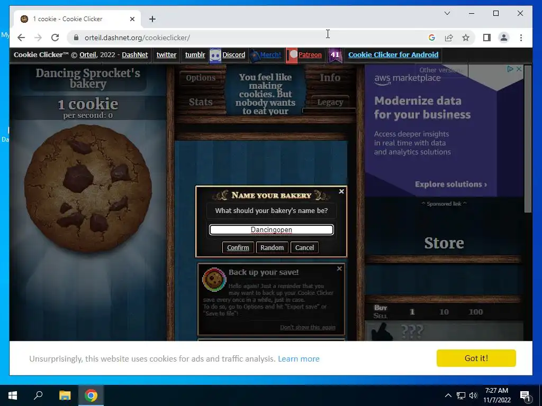Open Learn more link in cookie notice
The height and width of the screenshot is (406, 542).
tap(299, 359)
